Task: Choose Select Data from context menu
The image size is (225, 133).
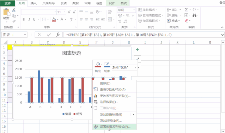Action: pos(115,102)
